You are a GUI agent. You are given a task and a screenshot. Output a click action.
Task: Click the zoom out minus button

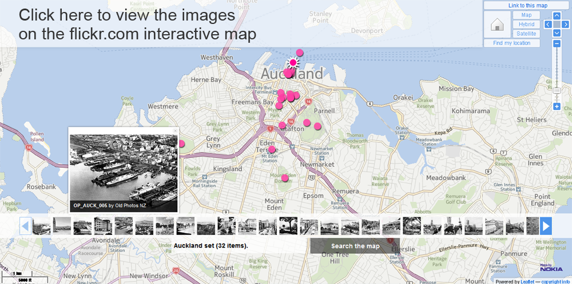[557, 43]
